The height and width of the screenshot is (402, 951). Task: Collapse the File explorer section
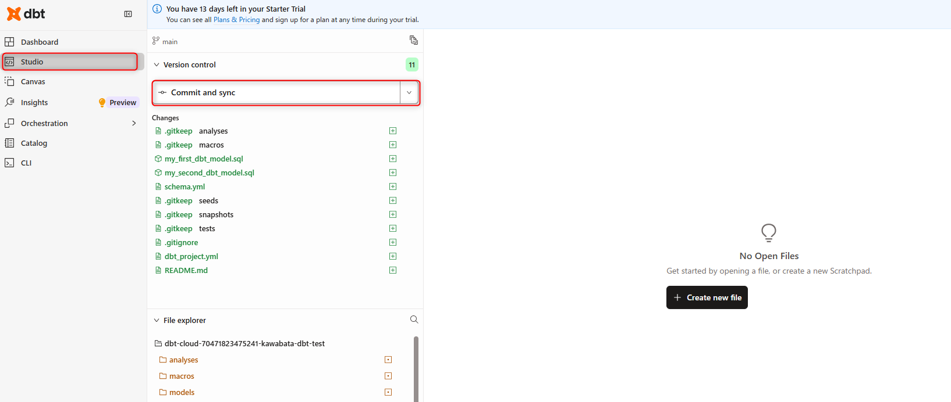pos(157,320)
